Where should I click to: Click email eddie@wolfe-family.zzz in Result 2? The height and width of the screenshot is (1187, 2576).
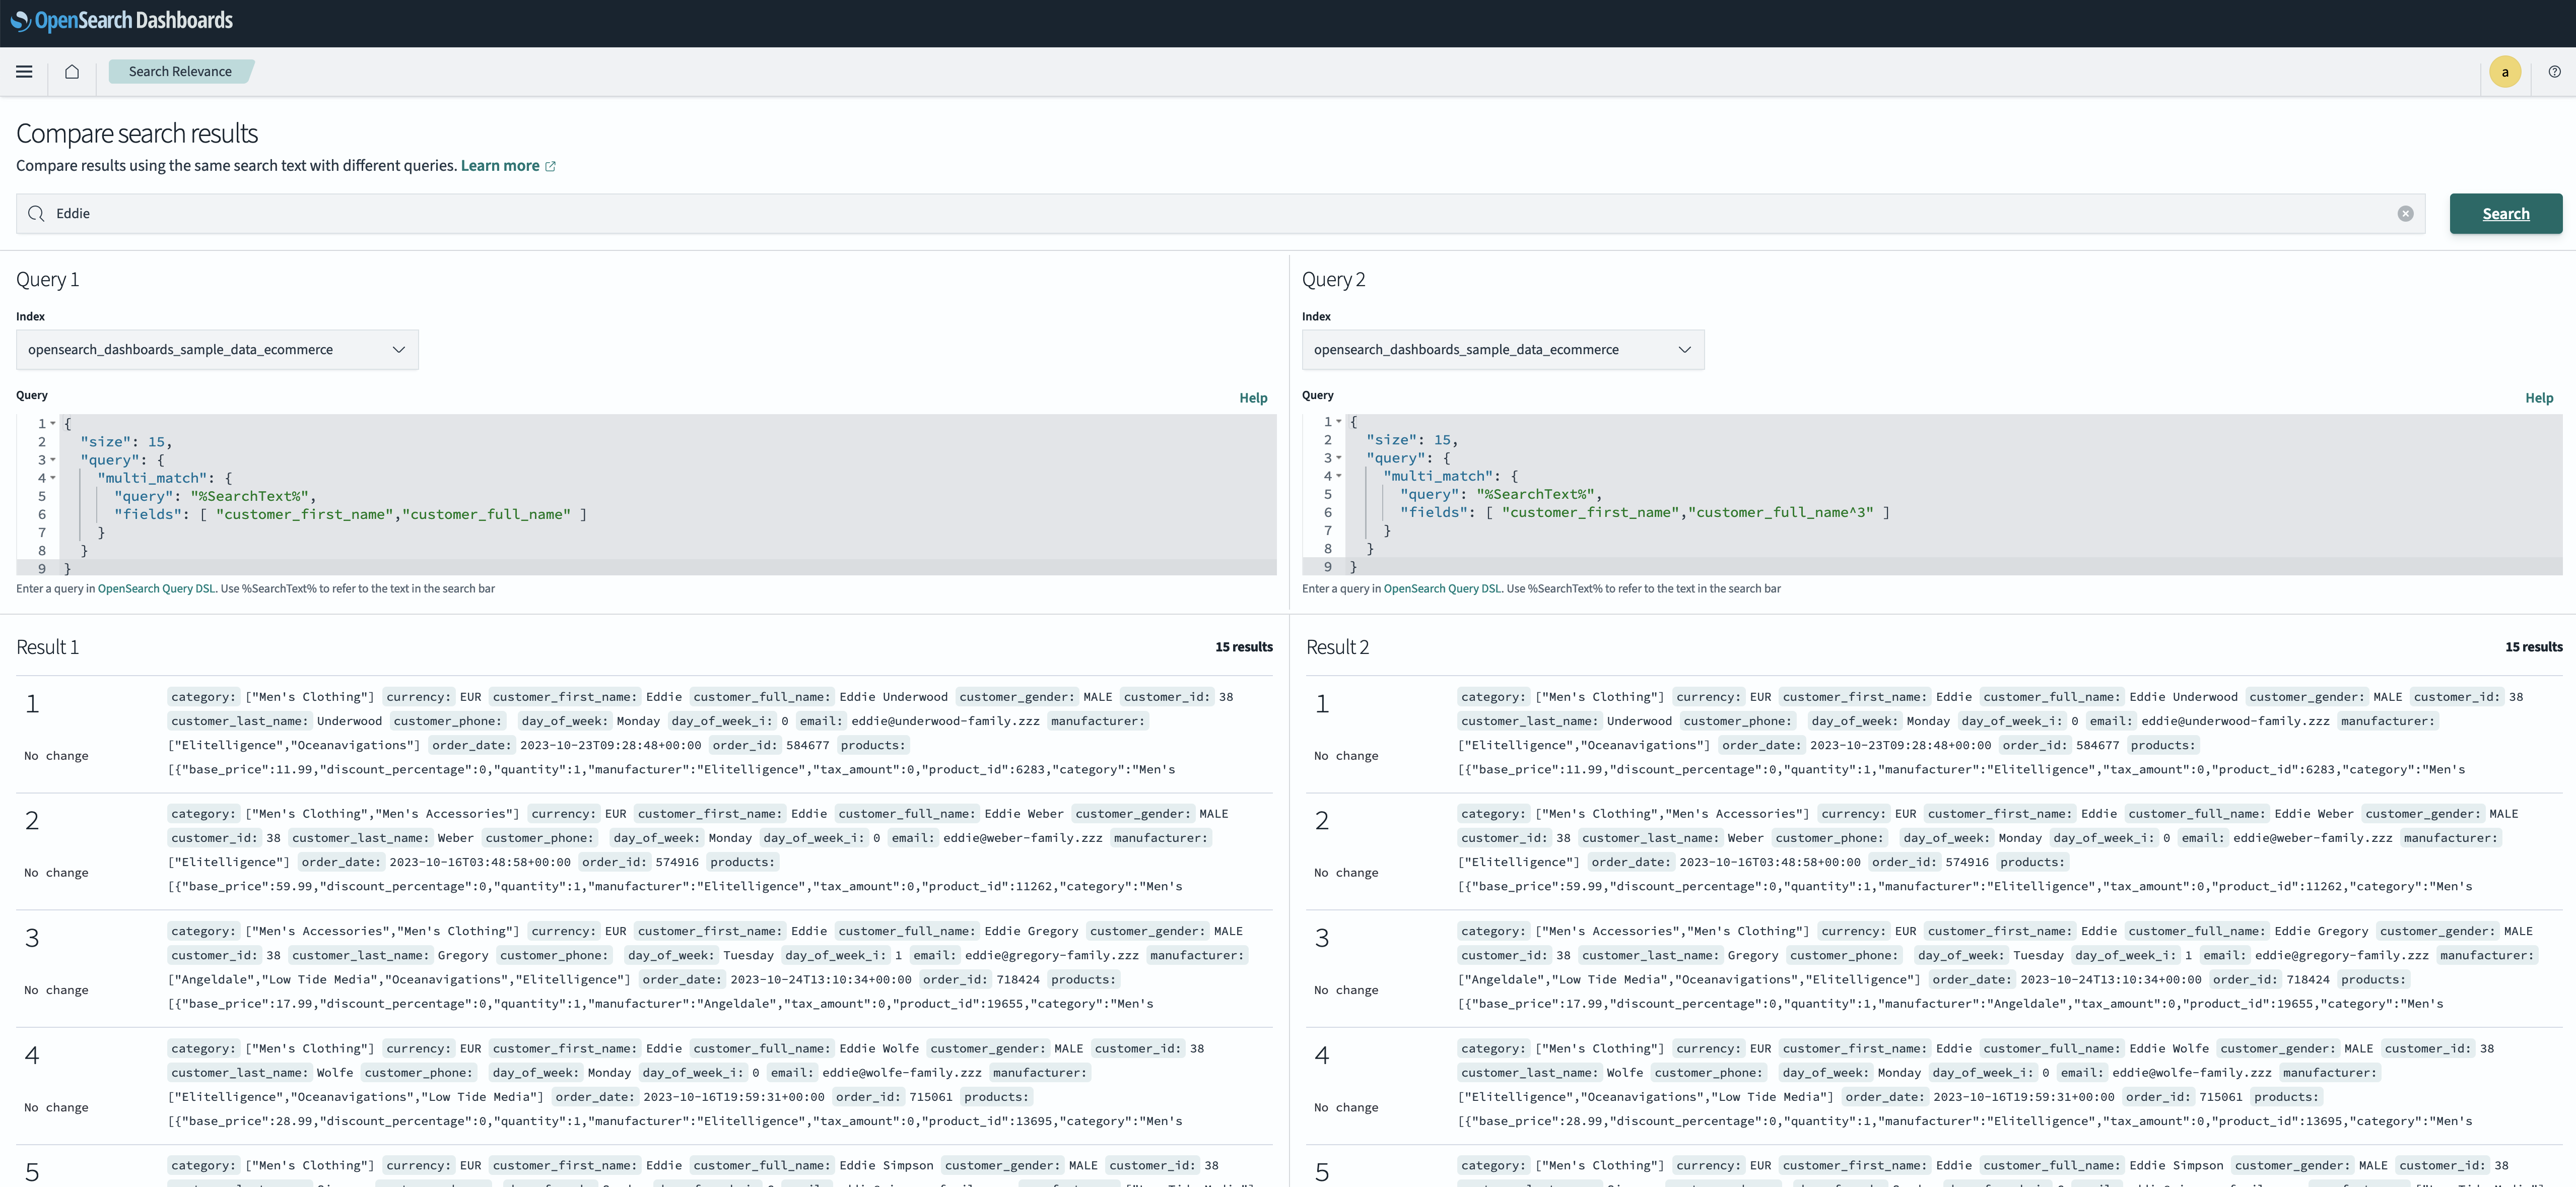(2192, 1073)
